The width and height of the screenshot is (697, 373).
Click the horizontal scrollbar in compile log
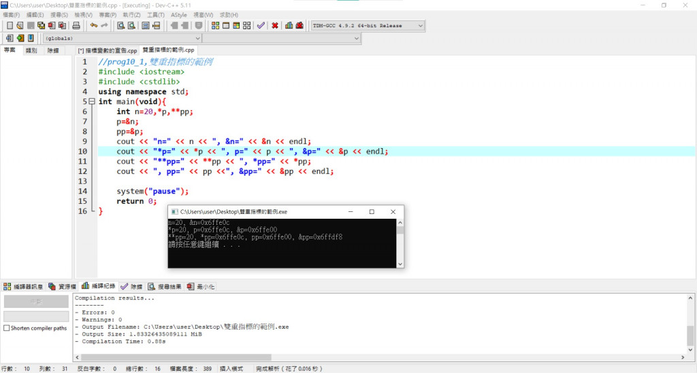click(176, 357)
